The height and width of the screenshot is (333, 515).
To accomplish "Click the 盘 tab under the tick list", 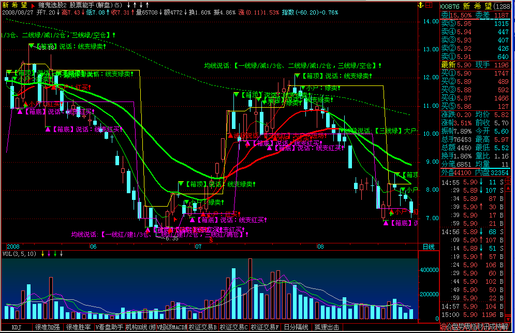I will coord(455,327).
